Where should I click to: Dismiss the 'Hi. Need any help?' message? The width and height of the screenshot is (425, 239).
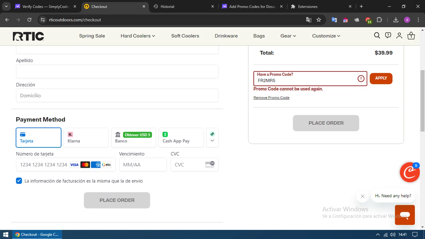pyautogui.click(x=362, y=196)
